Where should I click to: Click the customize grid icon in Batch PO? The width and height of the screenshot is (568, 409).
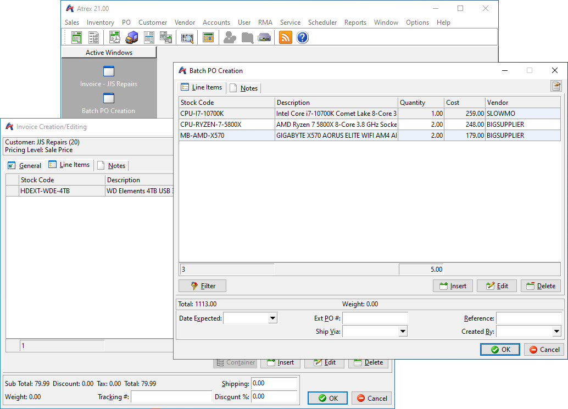[556, 86]
